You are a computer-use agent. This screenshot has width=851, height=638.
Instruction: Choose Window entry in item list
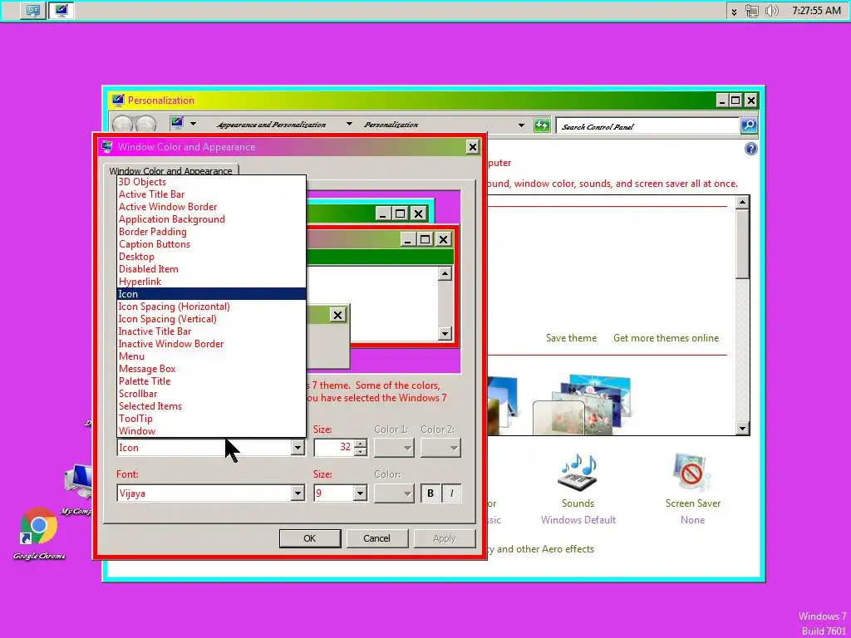212,431
